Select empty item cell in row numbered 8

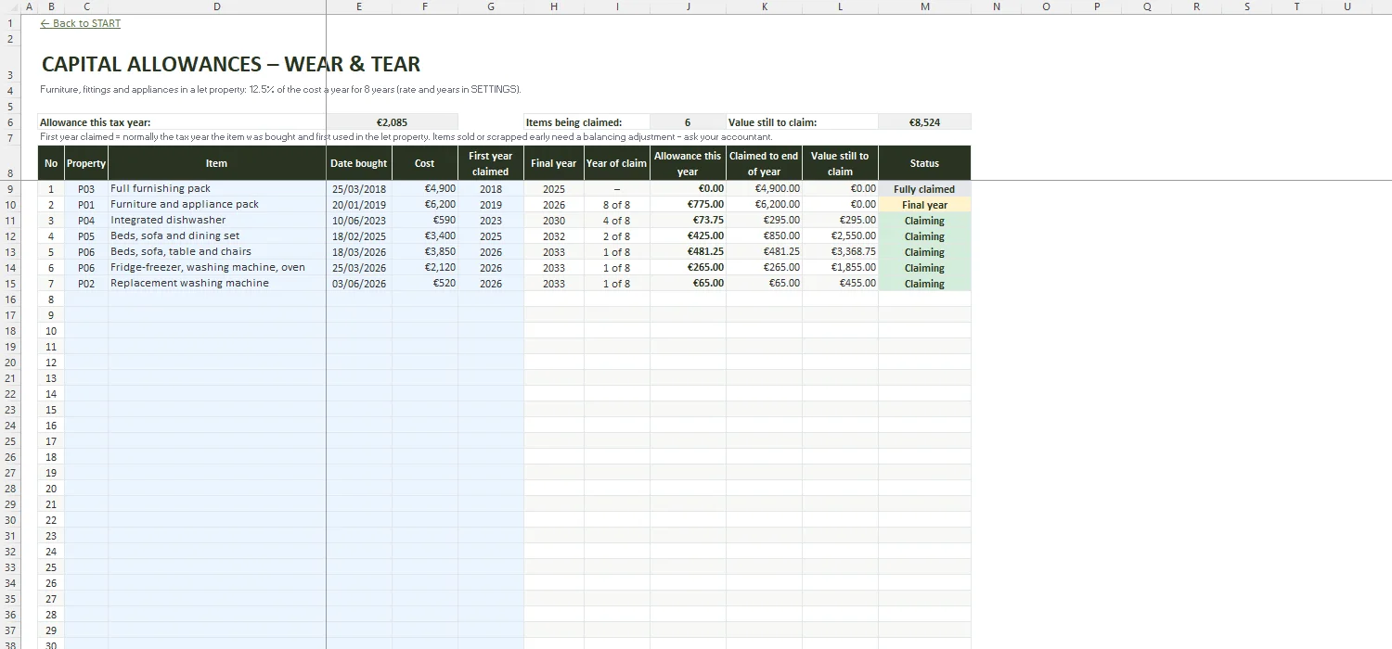click(x=217, y=299)
